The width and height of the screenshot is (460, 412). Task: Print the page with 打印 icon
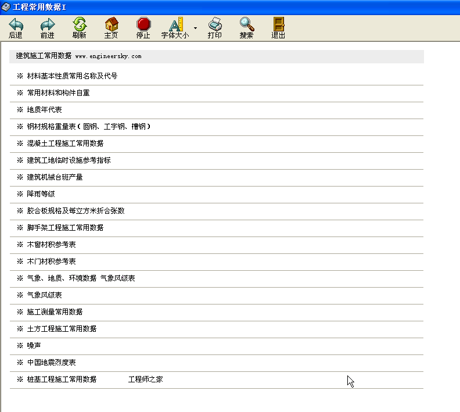[215, 24]
